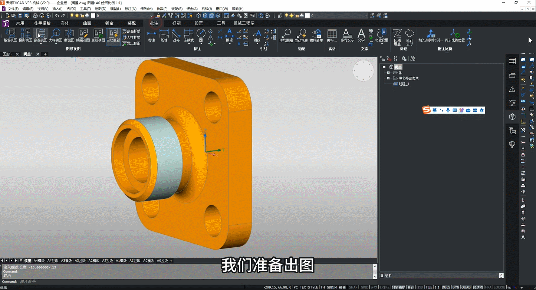Screen dimensions: 536x290
Task: Click the warning triangle panel icon
Action: point(512,89)
